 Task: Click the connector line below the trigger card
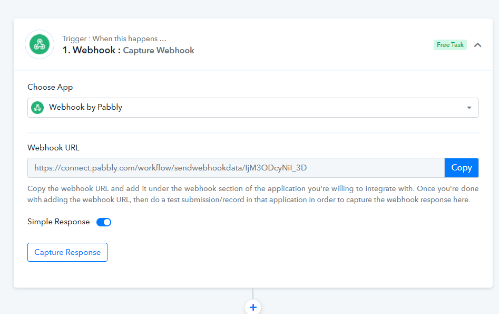253,293
